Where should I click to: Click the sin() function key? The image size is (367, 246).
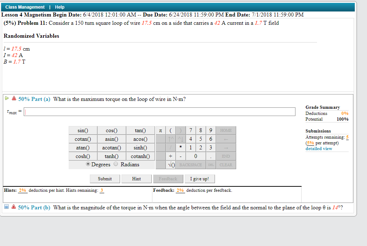click(83, 130)
